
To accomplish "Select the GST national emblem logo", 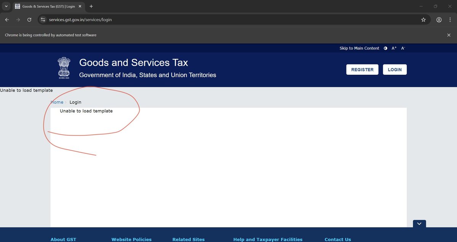I will pyautogui.click(x=64, y=68).
